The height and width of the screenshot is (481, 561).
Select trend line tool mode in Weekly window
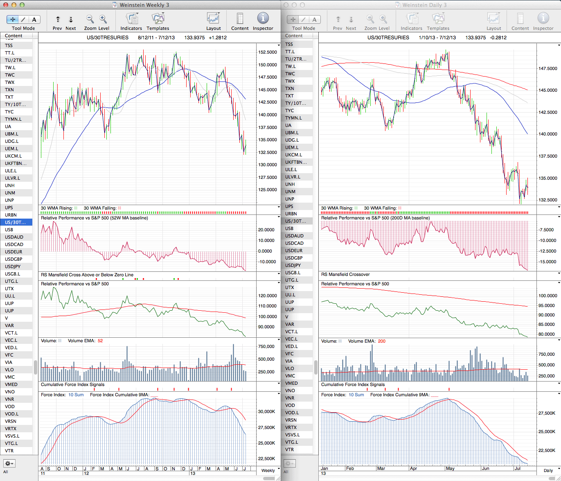[23, 19]
